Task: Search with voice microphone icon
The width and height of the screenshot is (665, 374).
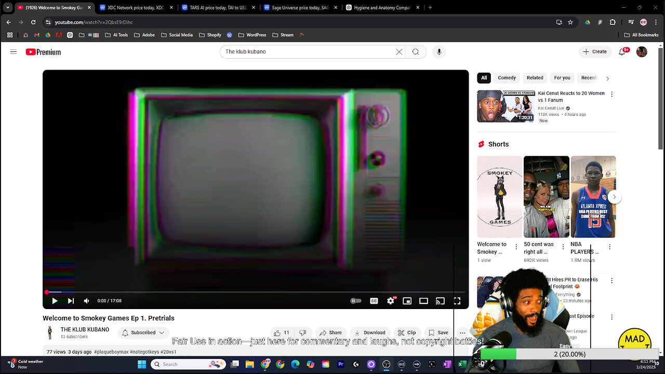Action: [439, 52]
